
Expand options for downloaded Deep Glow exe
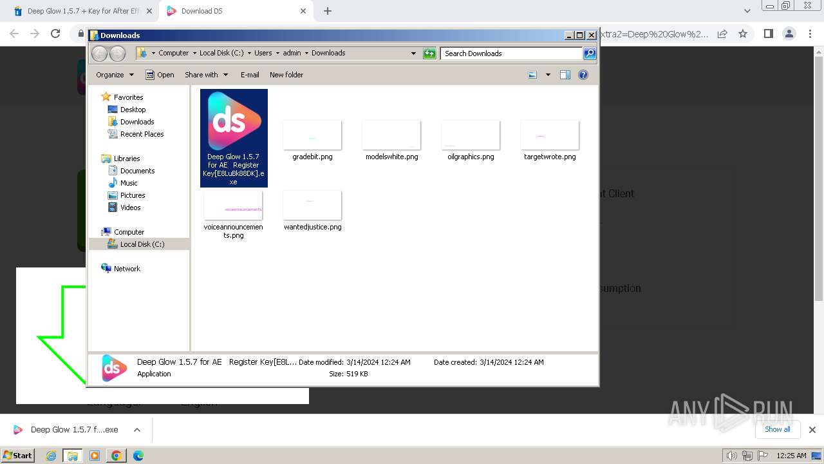click(x=136, y=430)
